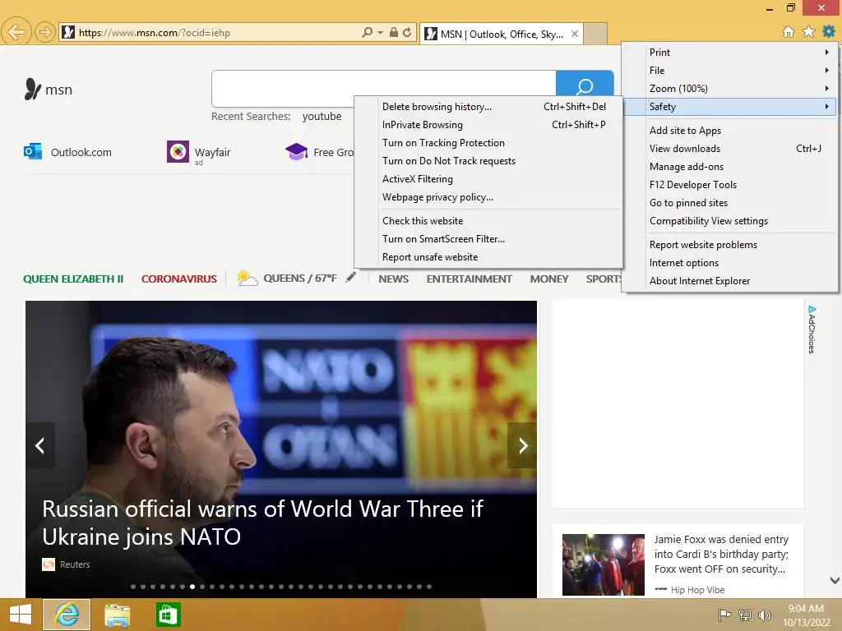Open View downloads
This screenshot has width=842, height=631.
click(x=730, y=149)
